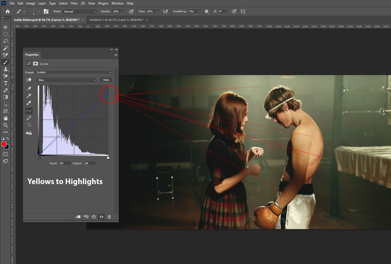
Task: Open the tool preset picker arrow beside brush icon
Action: pos(24,11)
